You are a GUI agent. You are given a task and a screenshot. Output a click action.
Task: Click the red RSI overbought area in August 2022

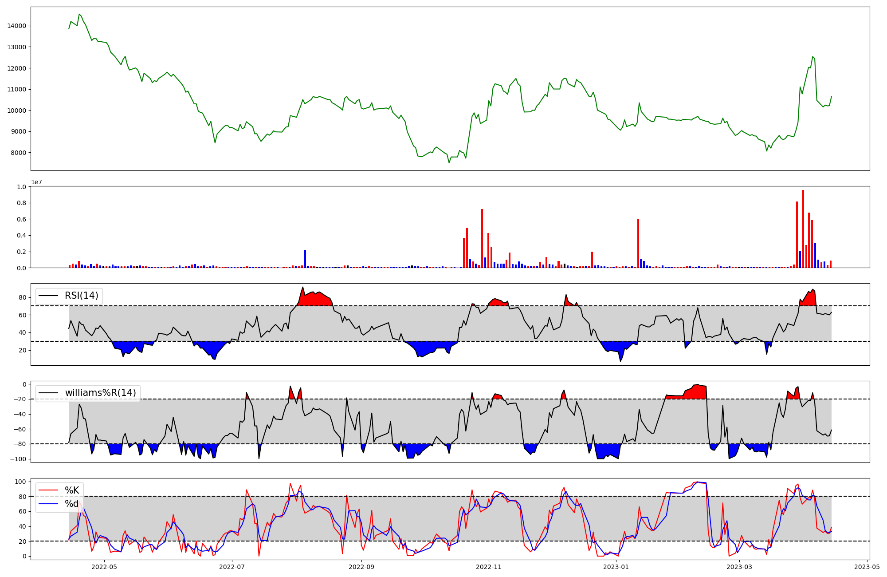pos(315,299)
